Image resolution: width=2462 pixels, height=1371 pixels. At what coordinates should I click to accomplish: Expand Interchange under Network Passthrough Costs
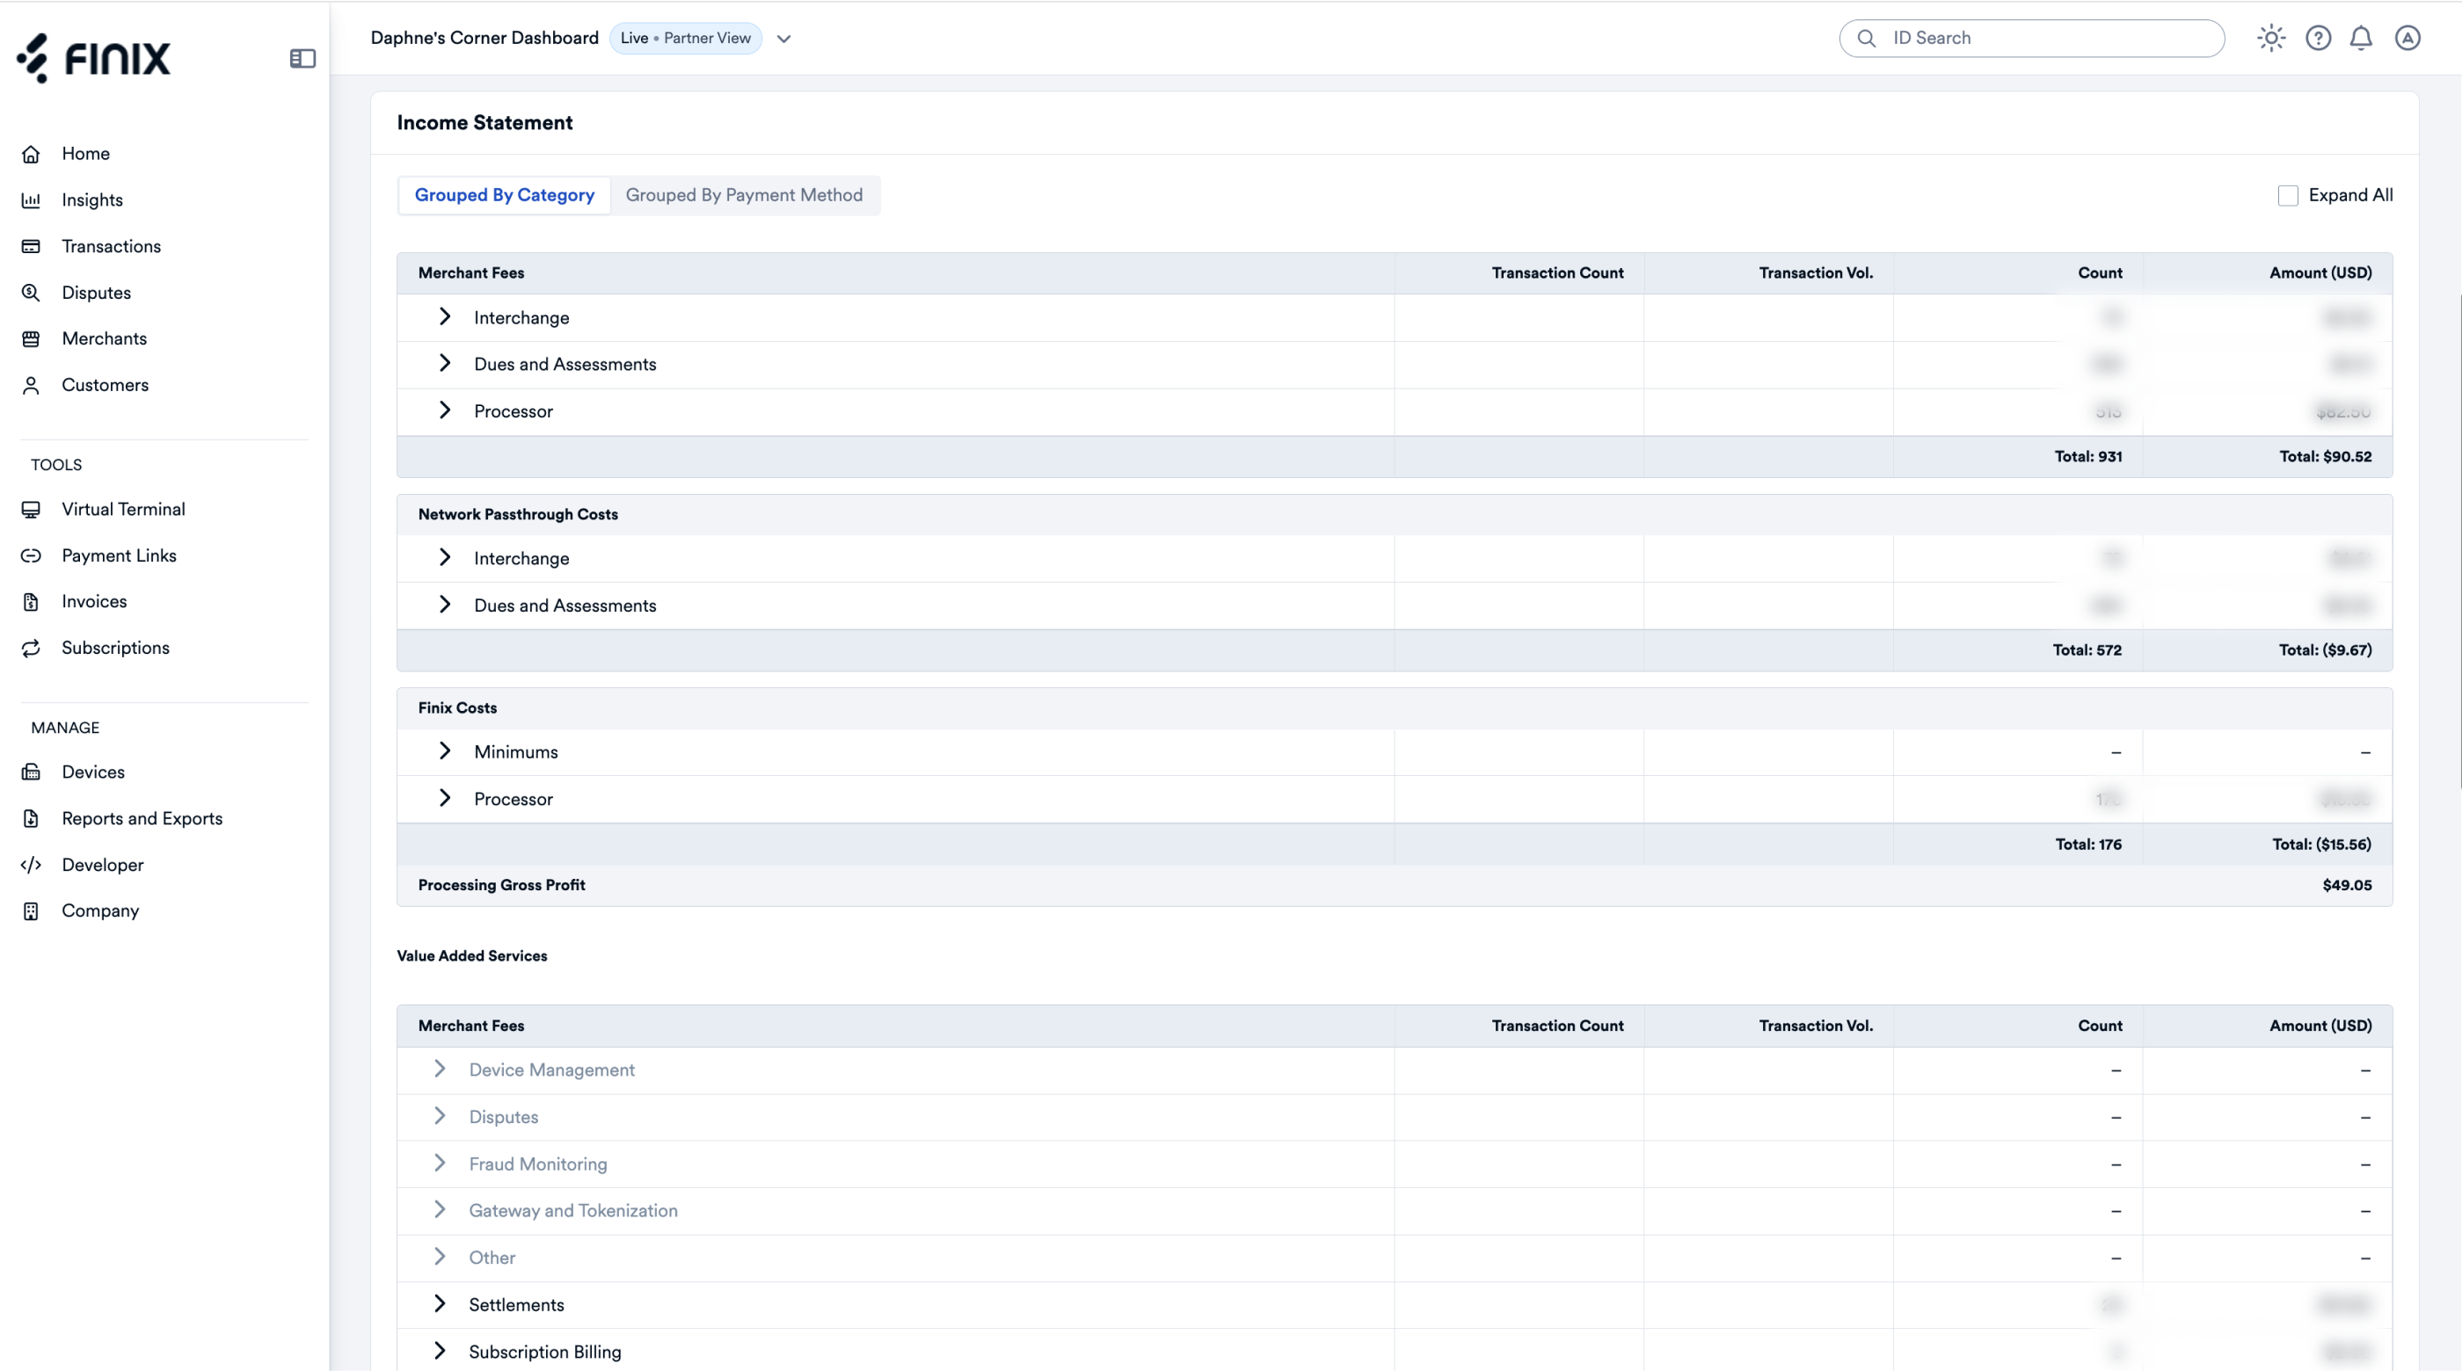[x=444, y=557]
